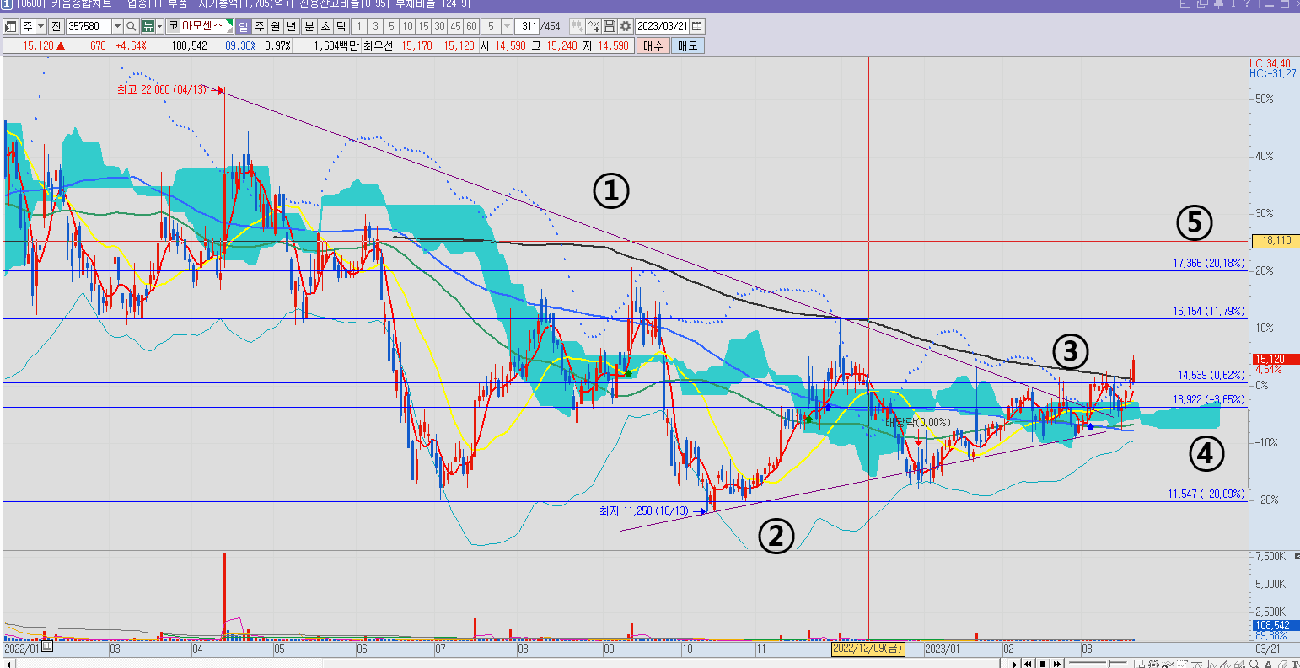
Task: Switch to 년 yearly chart period
Action: [x=292, y=26]
